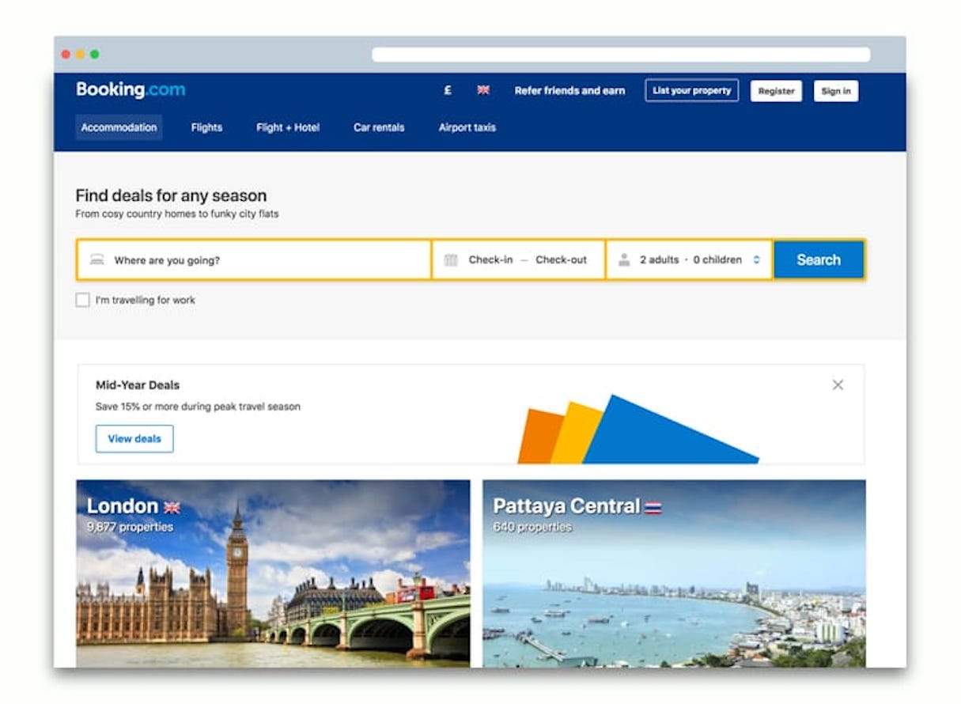Tick the travelling for work checkbox

point(82,301)
